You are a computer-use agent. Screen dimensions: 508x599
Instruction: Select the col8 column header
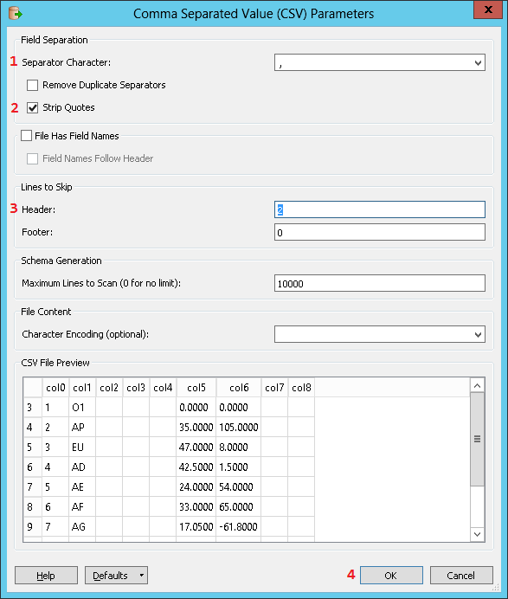click(x=301, y=388)
